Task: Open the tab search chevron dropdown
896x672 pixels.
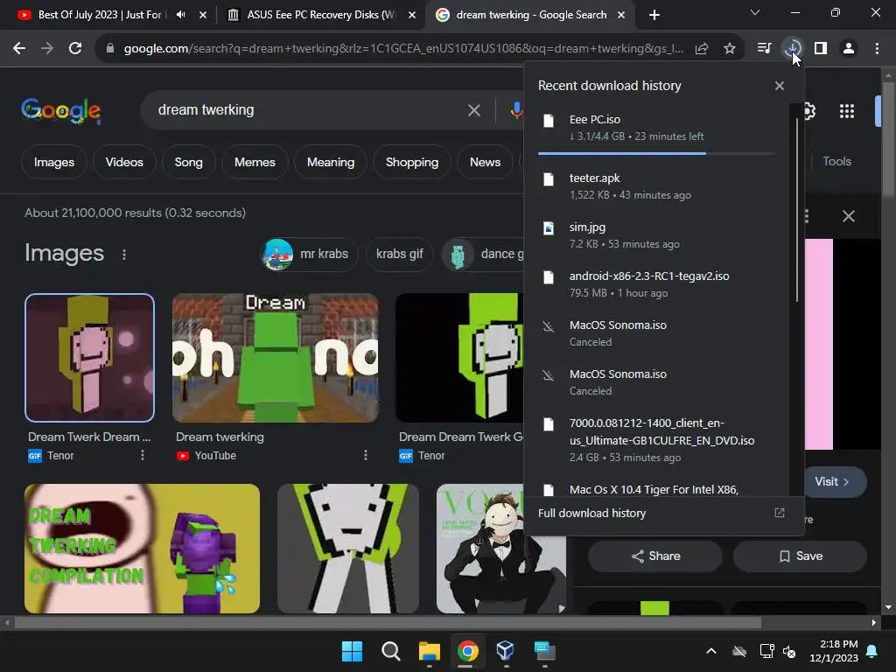Action: point(755,12)
